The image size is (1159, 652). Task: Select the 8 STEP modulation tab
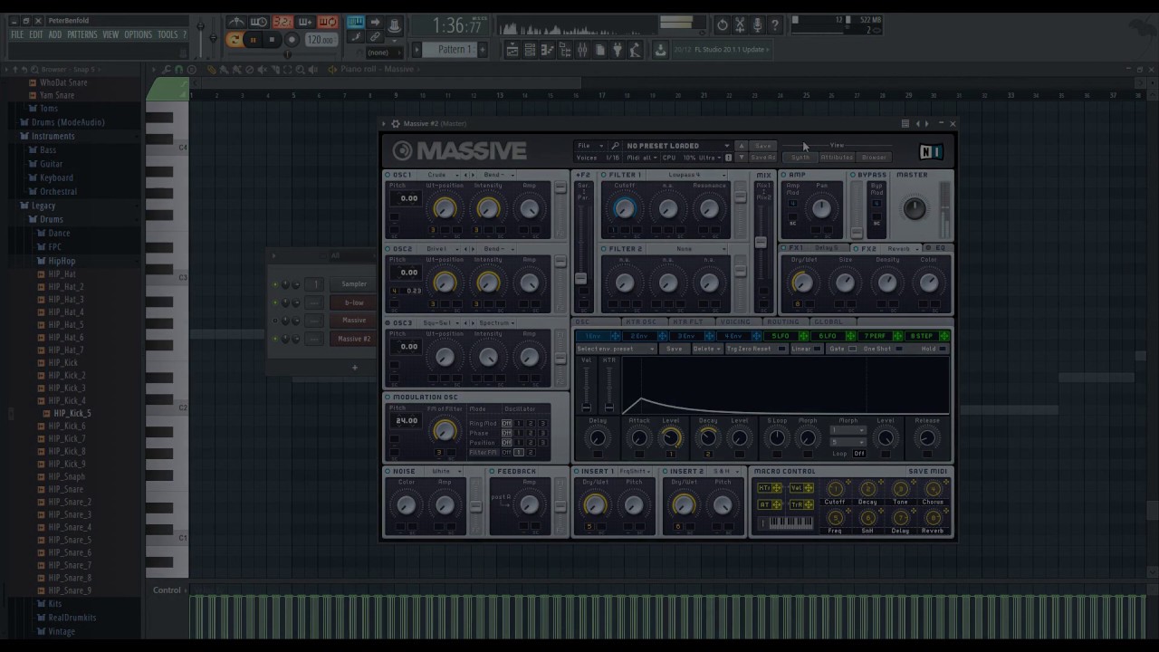(926, 337)
